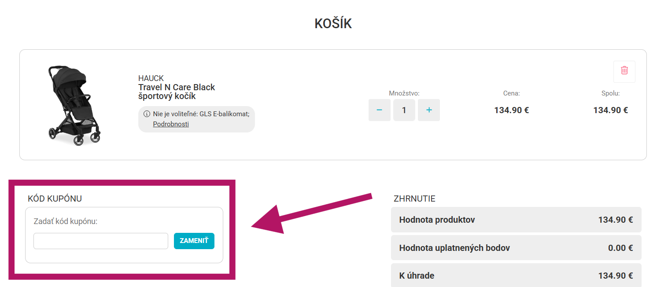Select the Hodnota uplatnených bodov row
This screenshot has width=668, height=287.
click(516, 248)
